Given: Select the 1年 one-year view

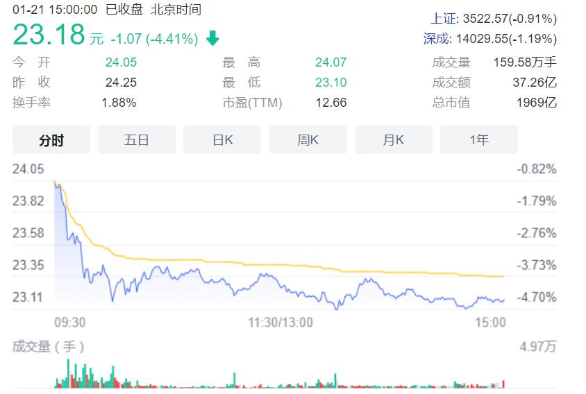Looking at the screenshot, I should [x=478, y=139].
